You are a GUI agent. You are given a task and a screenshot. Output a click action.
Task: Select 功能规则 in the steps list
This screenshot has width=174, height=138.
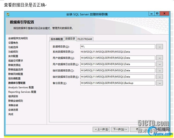[13, 52]
